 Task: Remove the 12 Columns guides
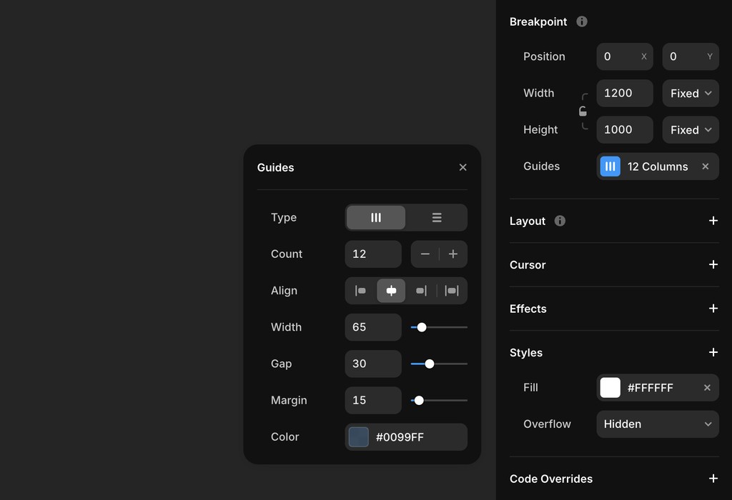706,166
